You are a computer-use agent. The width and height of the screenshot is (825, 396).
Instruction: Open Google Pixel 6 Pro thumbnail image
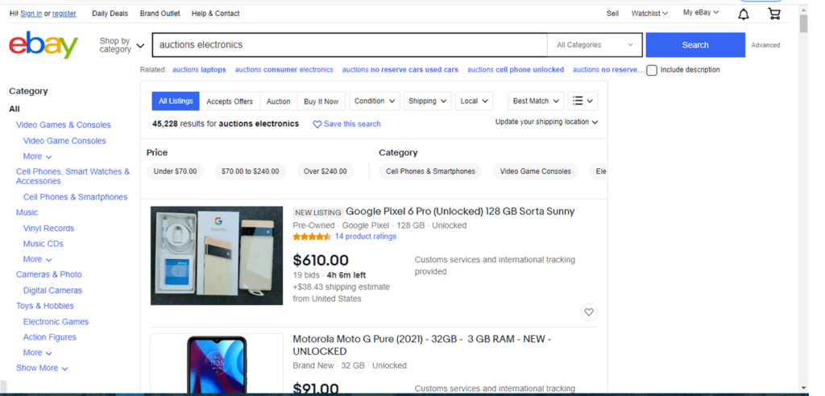point(217,256)
